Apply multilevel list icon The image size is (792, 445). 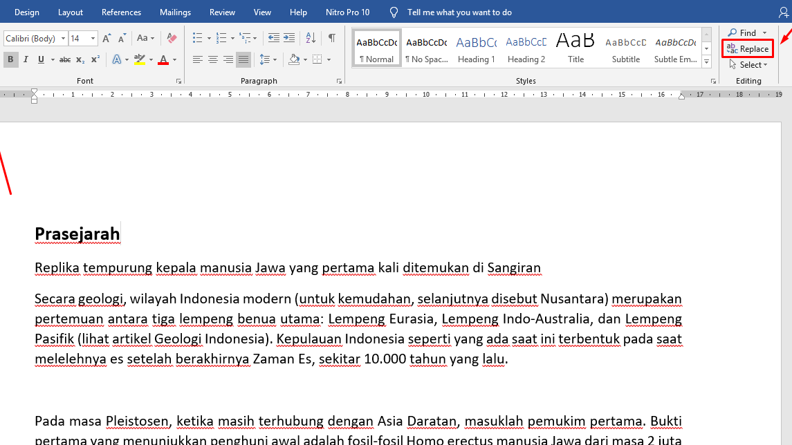click(245, 38)
